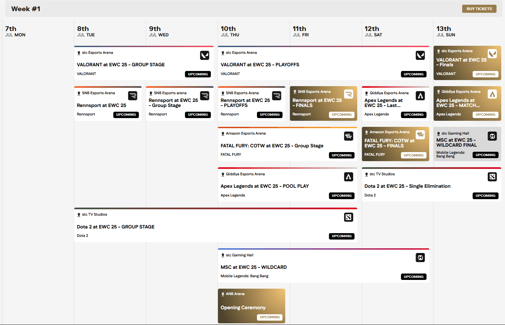Open Apex Legends at EWC 25 - POOL PLAY title

(265, 186)
